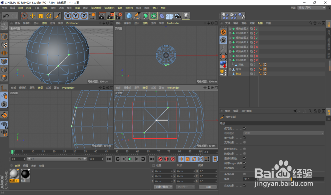Open the 窗口 menu
This screenshot has width=331, height=195.
click(x=155, y=8)
